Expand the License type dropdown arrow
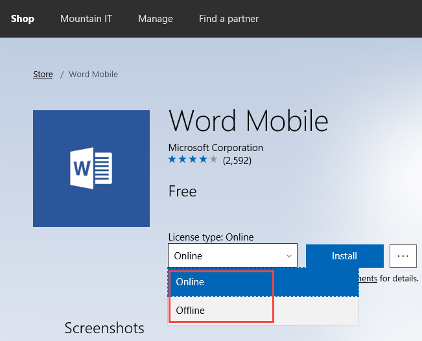422x341 pixels. click(289, 256)
